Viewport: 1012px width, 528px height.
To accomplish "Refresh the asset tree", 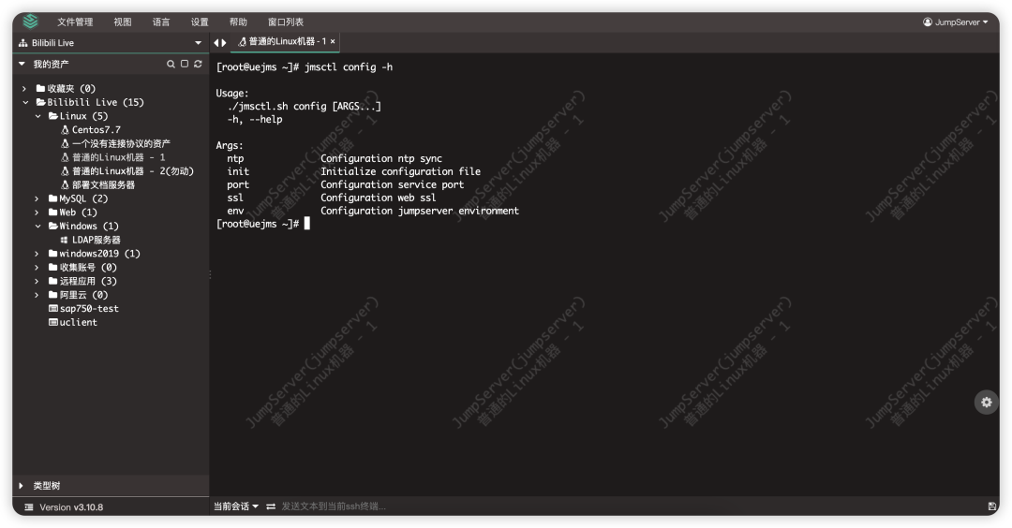I will (198, 64).
